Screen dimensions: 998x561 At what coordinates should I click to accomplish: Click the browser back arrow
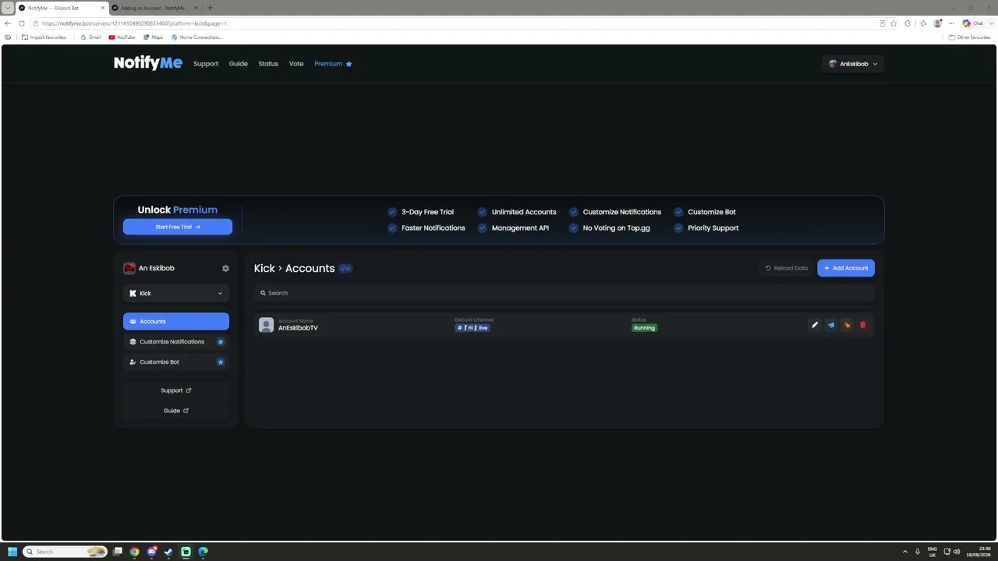(8, 23)
